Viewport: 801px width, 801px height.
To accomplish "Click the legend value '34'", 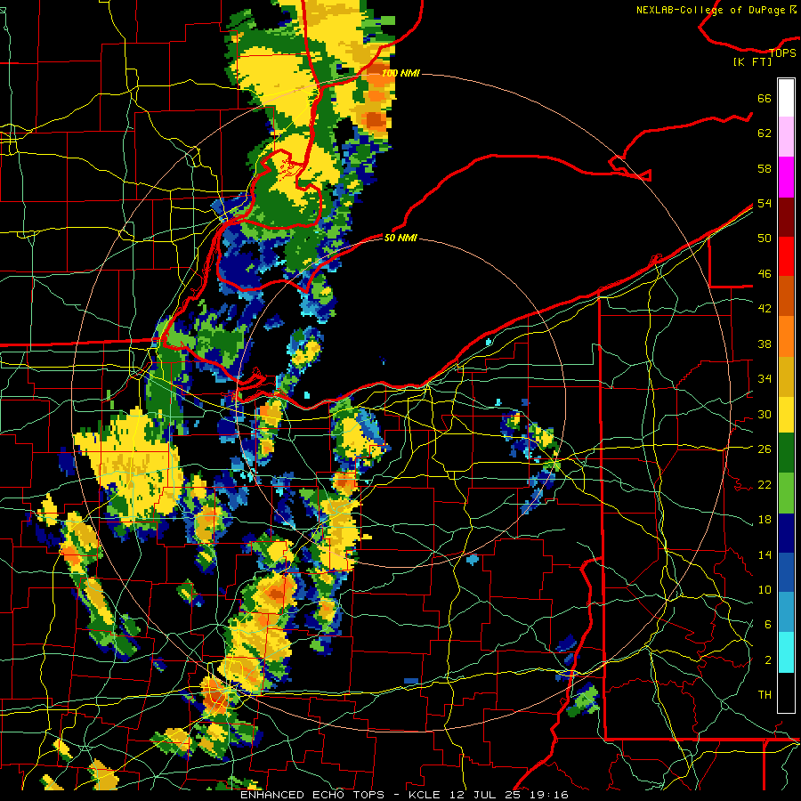I will coord(765,378).
